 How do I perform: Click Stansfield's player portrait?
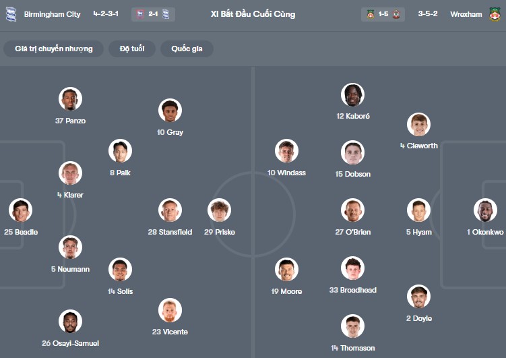coord(170,210)
